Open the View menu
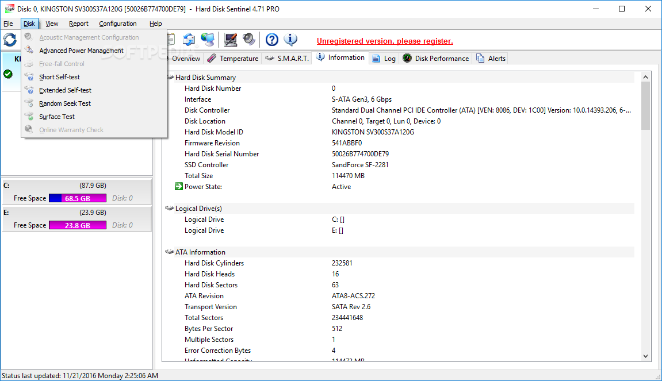The width and height of the screenshot is (662, 381). [52, 24]
